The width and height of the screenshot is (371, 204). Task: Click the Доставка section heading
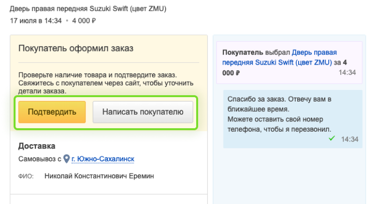click(x=37, y=146)
